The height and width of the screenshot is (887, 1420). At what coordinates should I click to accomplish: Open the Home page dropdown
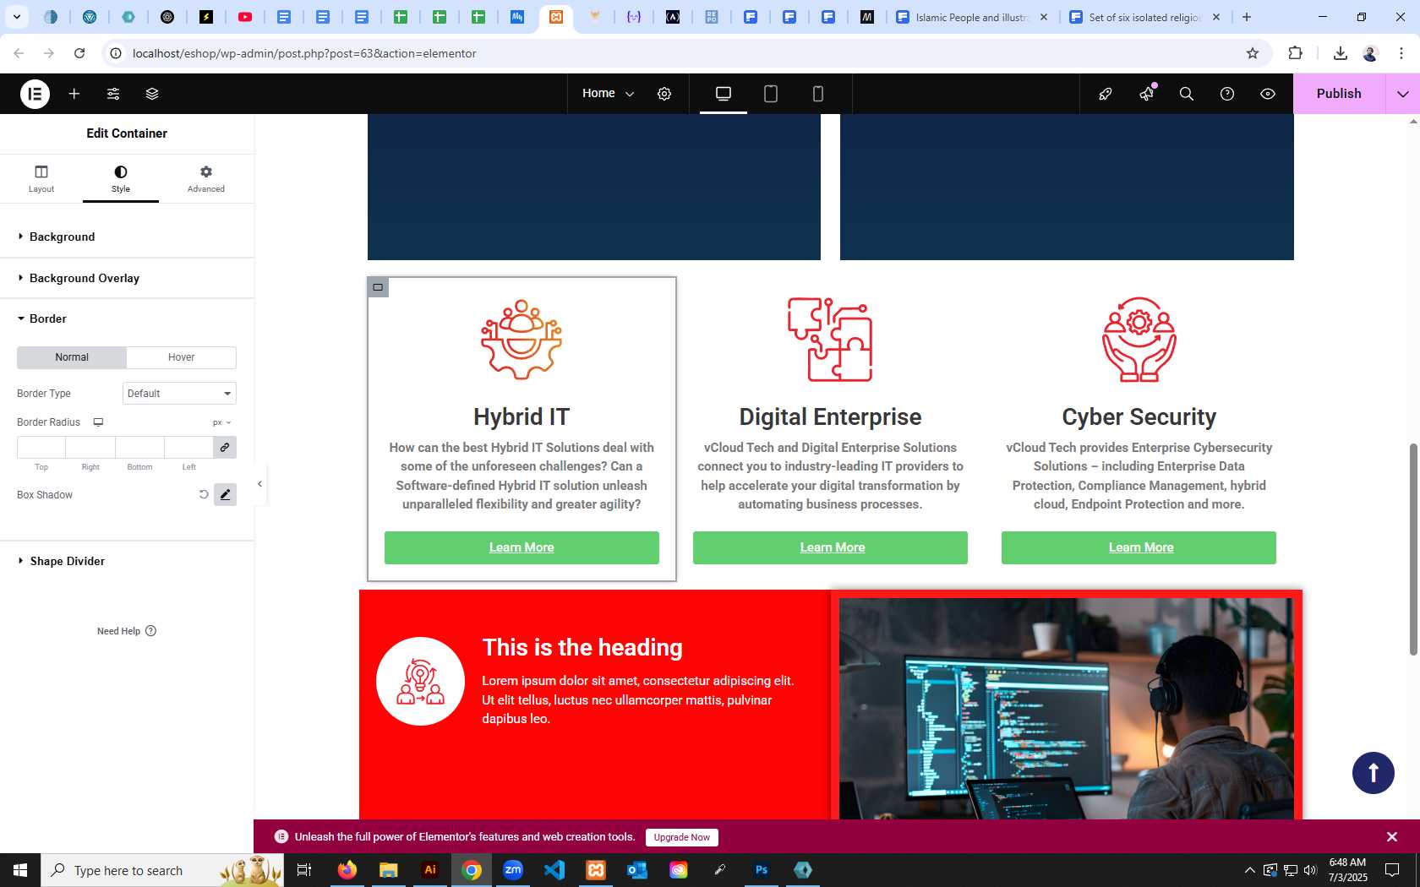pos(608,94)
